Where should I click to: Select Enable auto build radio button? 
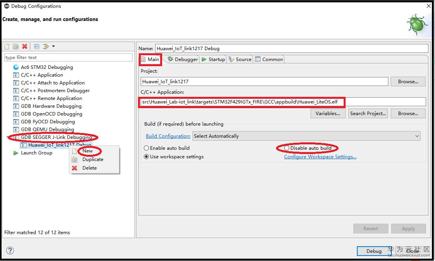[x=146, y=148]
